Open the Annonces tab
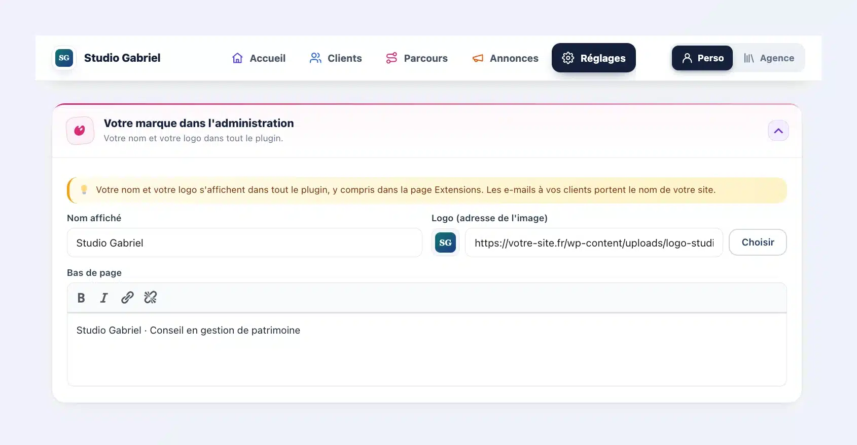 (505, 58)
